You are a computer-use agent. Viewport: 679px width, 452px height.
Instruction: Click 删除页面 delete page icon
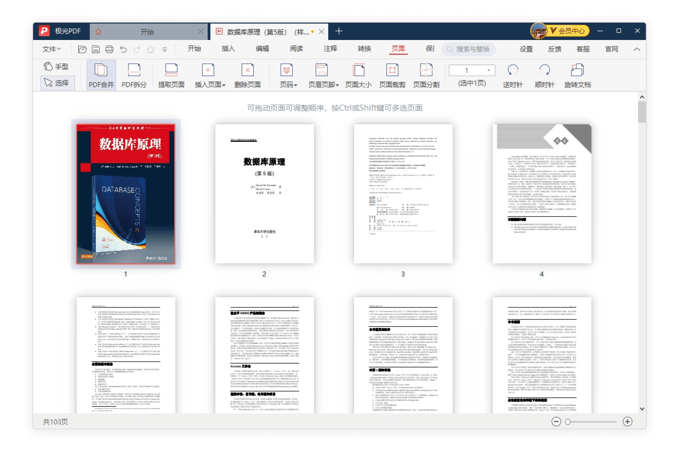[247, 75]
